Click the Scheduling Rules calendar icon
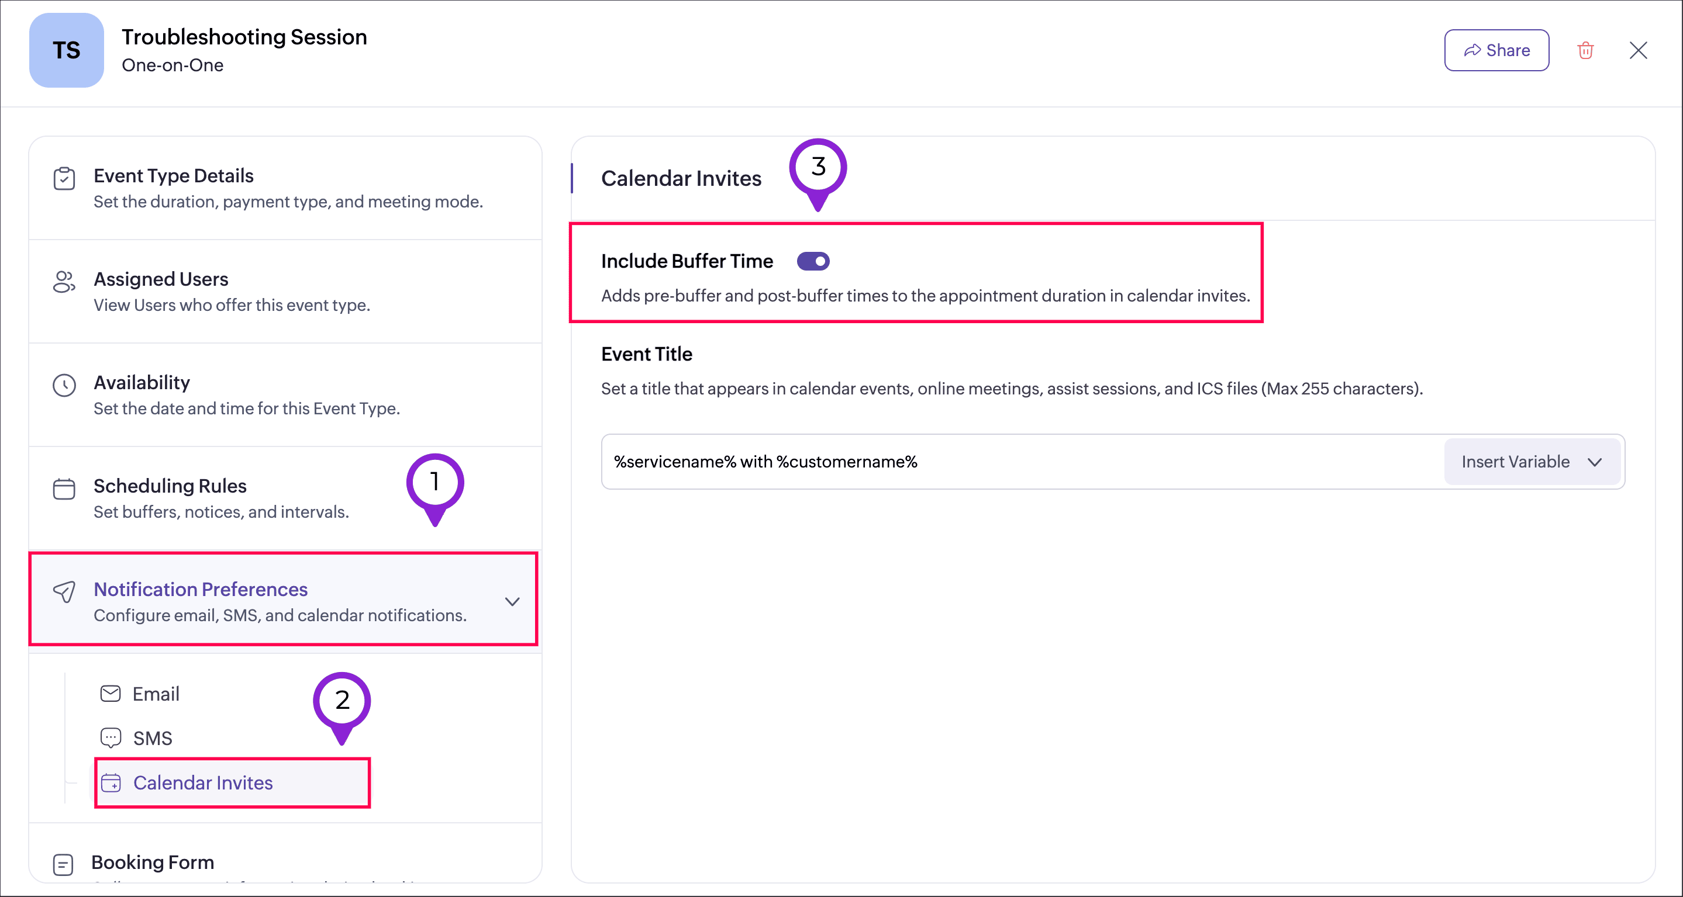This screenshot has height=897, width=1683. pos(64,489)
